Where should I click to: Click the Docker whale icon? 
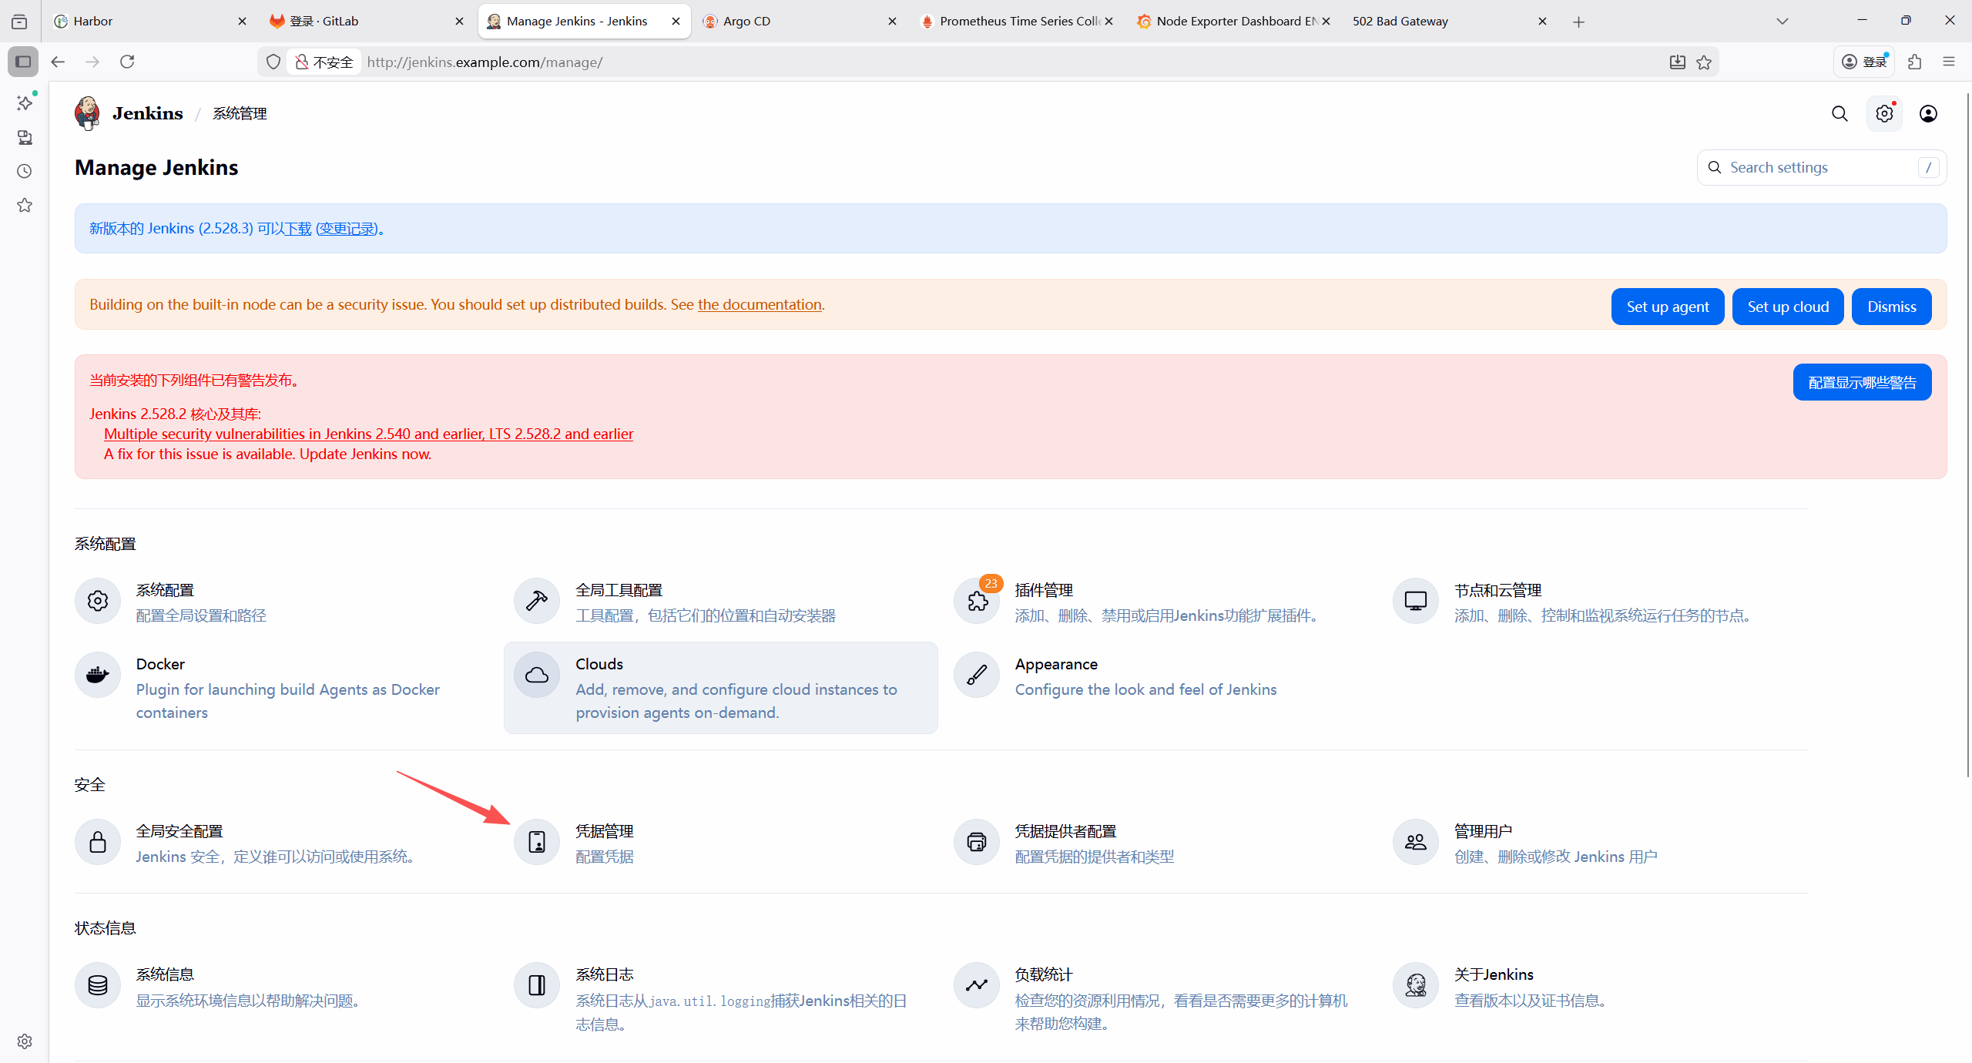98,675
